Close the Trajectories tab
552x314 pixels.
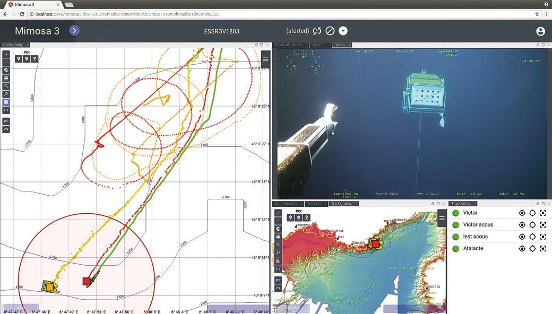point(475,204)
